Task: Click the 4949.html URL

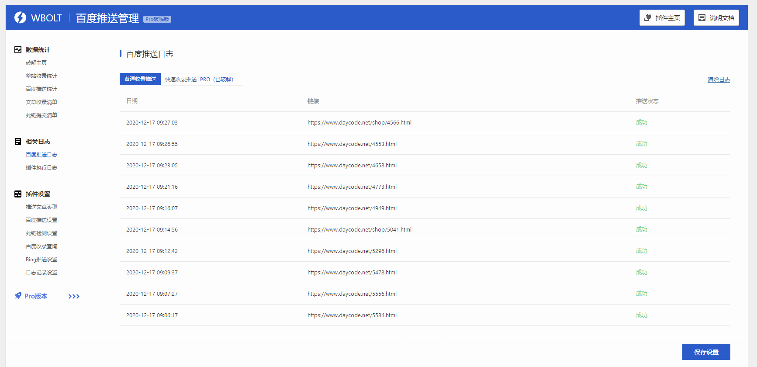Action: click(352, 208)
